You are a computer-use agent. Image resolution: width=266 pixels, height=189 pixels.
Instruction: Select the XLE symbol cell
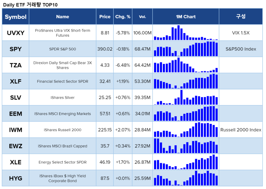click(x=15, y=162)
